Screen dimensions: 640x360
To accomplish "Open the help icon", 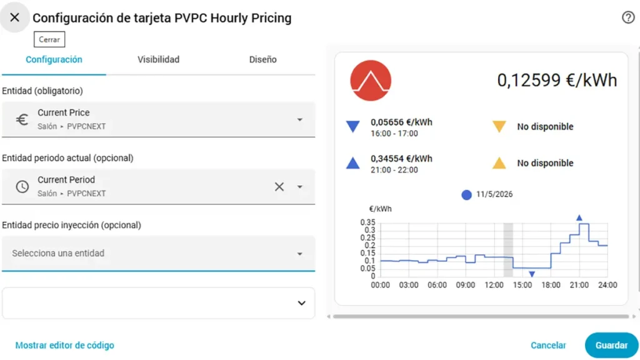I will tap(628, 17).
